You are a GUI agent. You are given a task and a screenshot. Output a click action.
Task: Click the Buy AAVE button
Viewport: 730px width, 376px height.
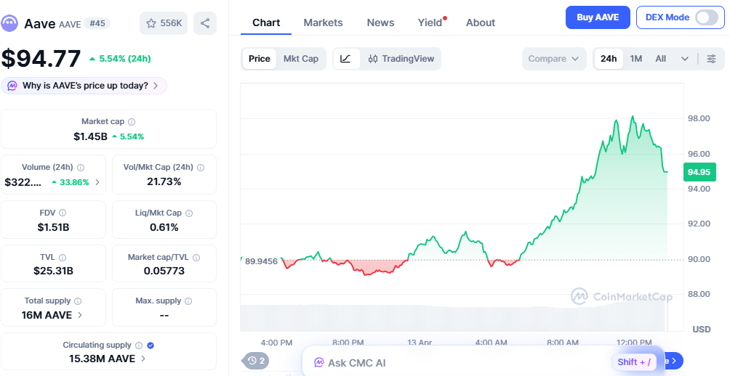(x=598, y=17)
